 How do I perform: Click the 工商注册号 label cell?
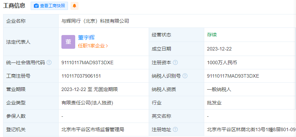tap(31, 76)
